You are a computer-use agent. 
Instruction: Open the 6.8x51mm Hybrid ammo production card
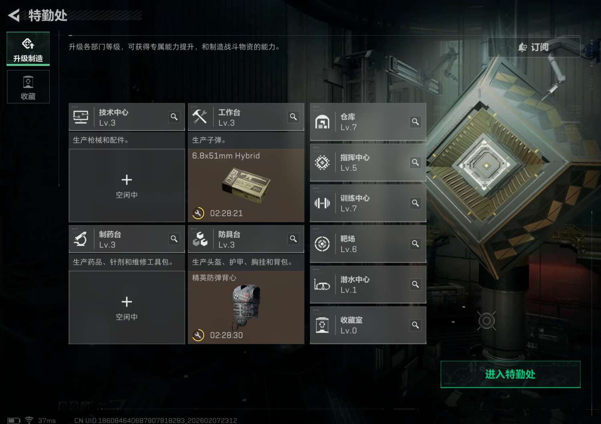[246, 186]
